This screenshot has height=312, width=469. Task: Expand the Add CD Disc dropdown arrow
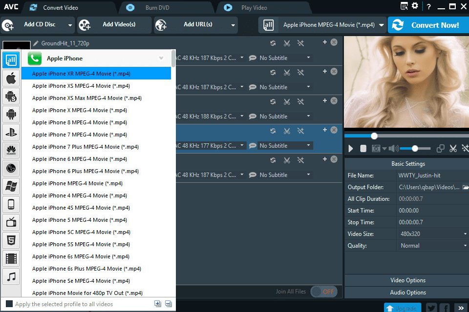coord(70,25)
